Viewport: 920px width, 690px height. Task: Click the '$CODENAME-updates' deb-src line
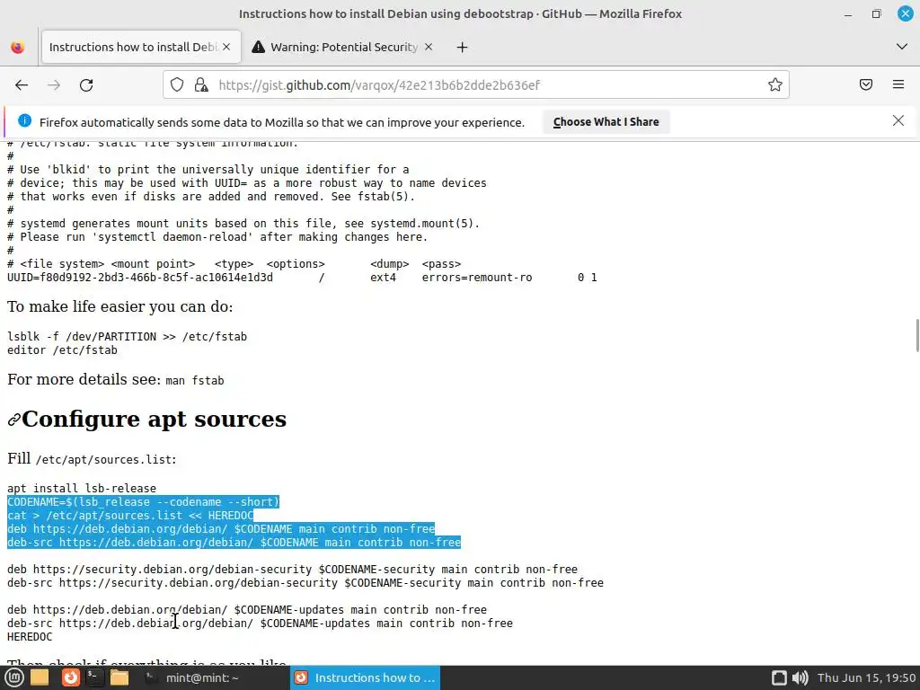[260, 624]
